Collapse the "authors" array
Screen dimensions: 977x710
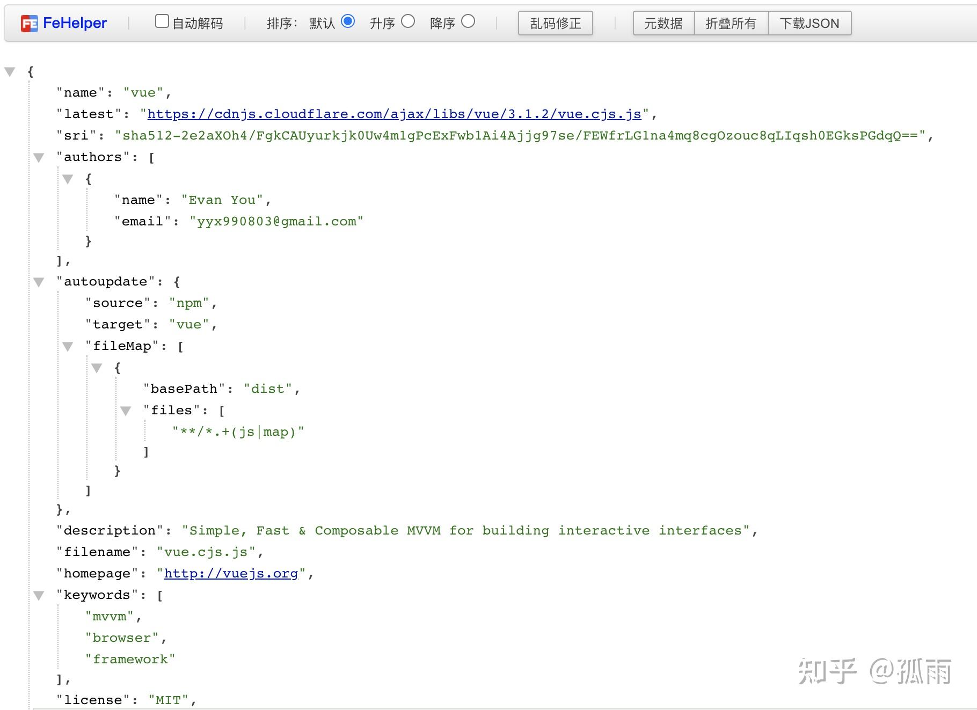(39, 158)
